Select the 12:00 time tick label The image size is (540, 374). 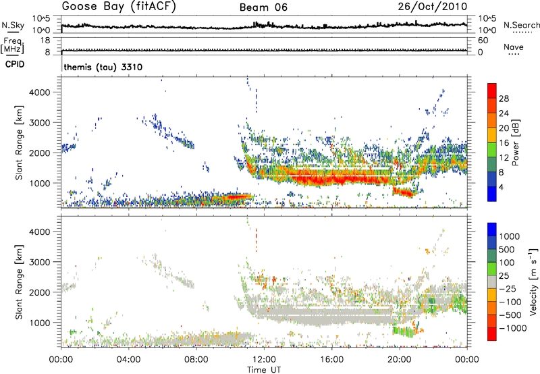pyautogui.click(x=264, y=360)
